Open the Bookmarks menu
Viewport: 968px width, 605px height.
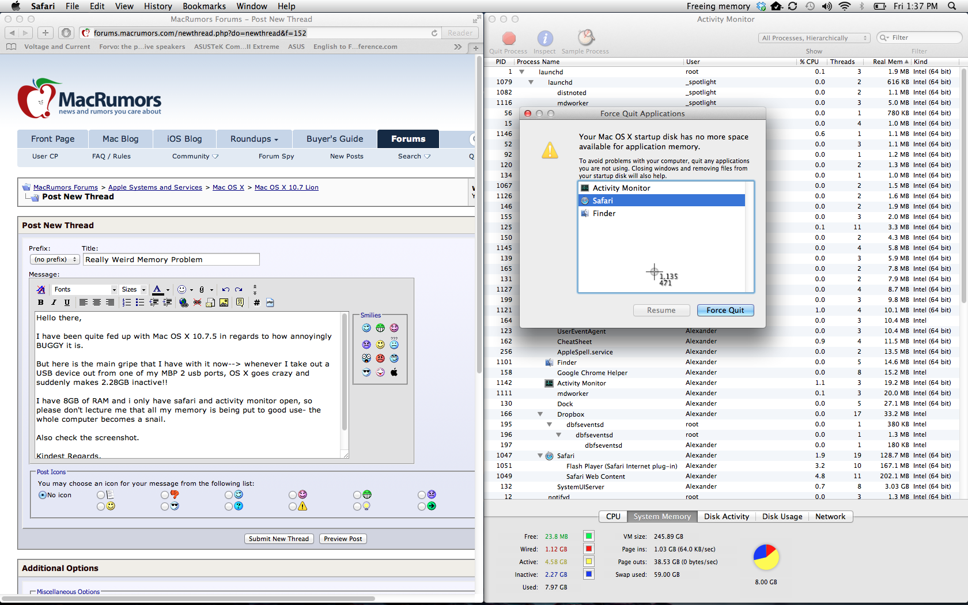(204, 6)
